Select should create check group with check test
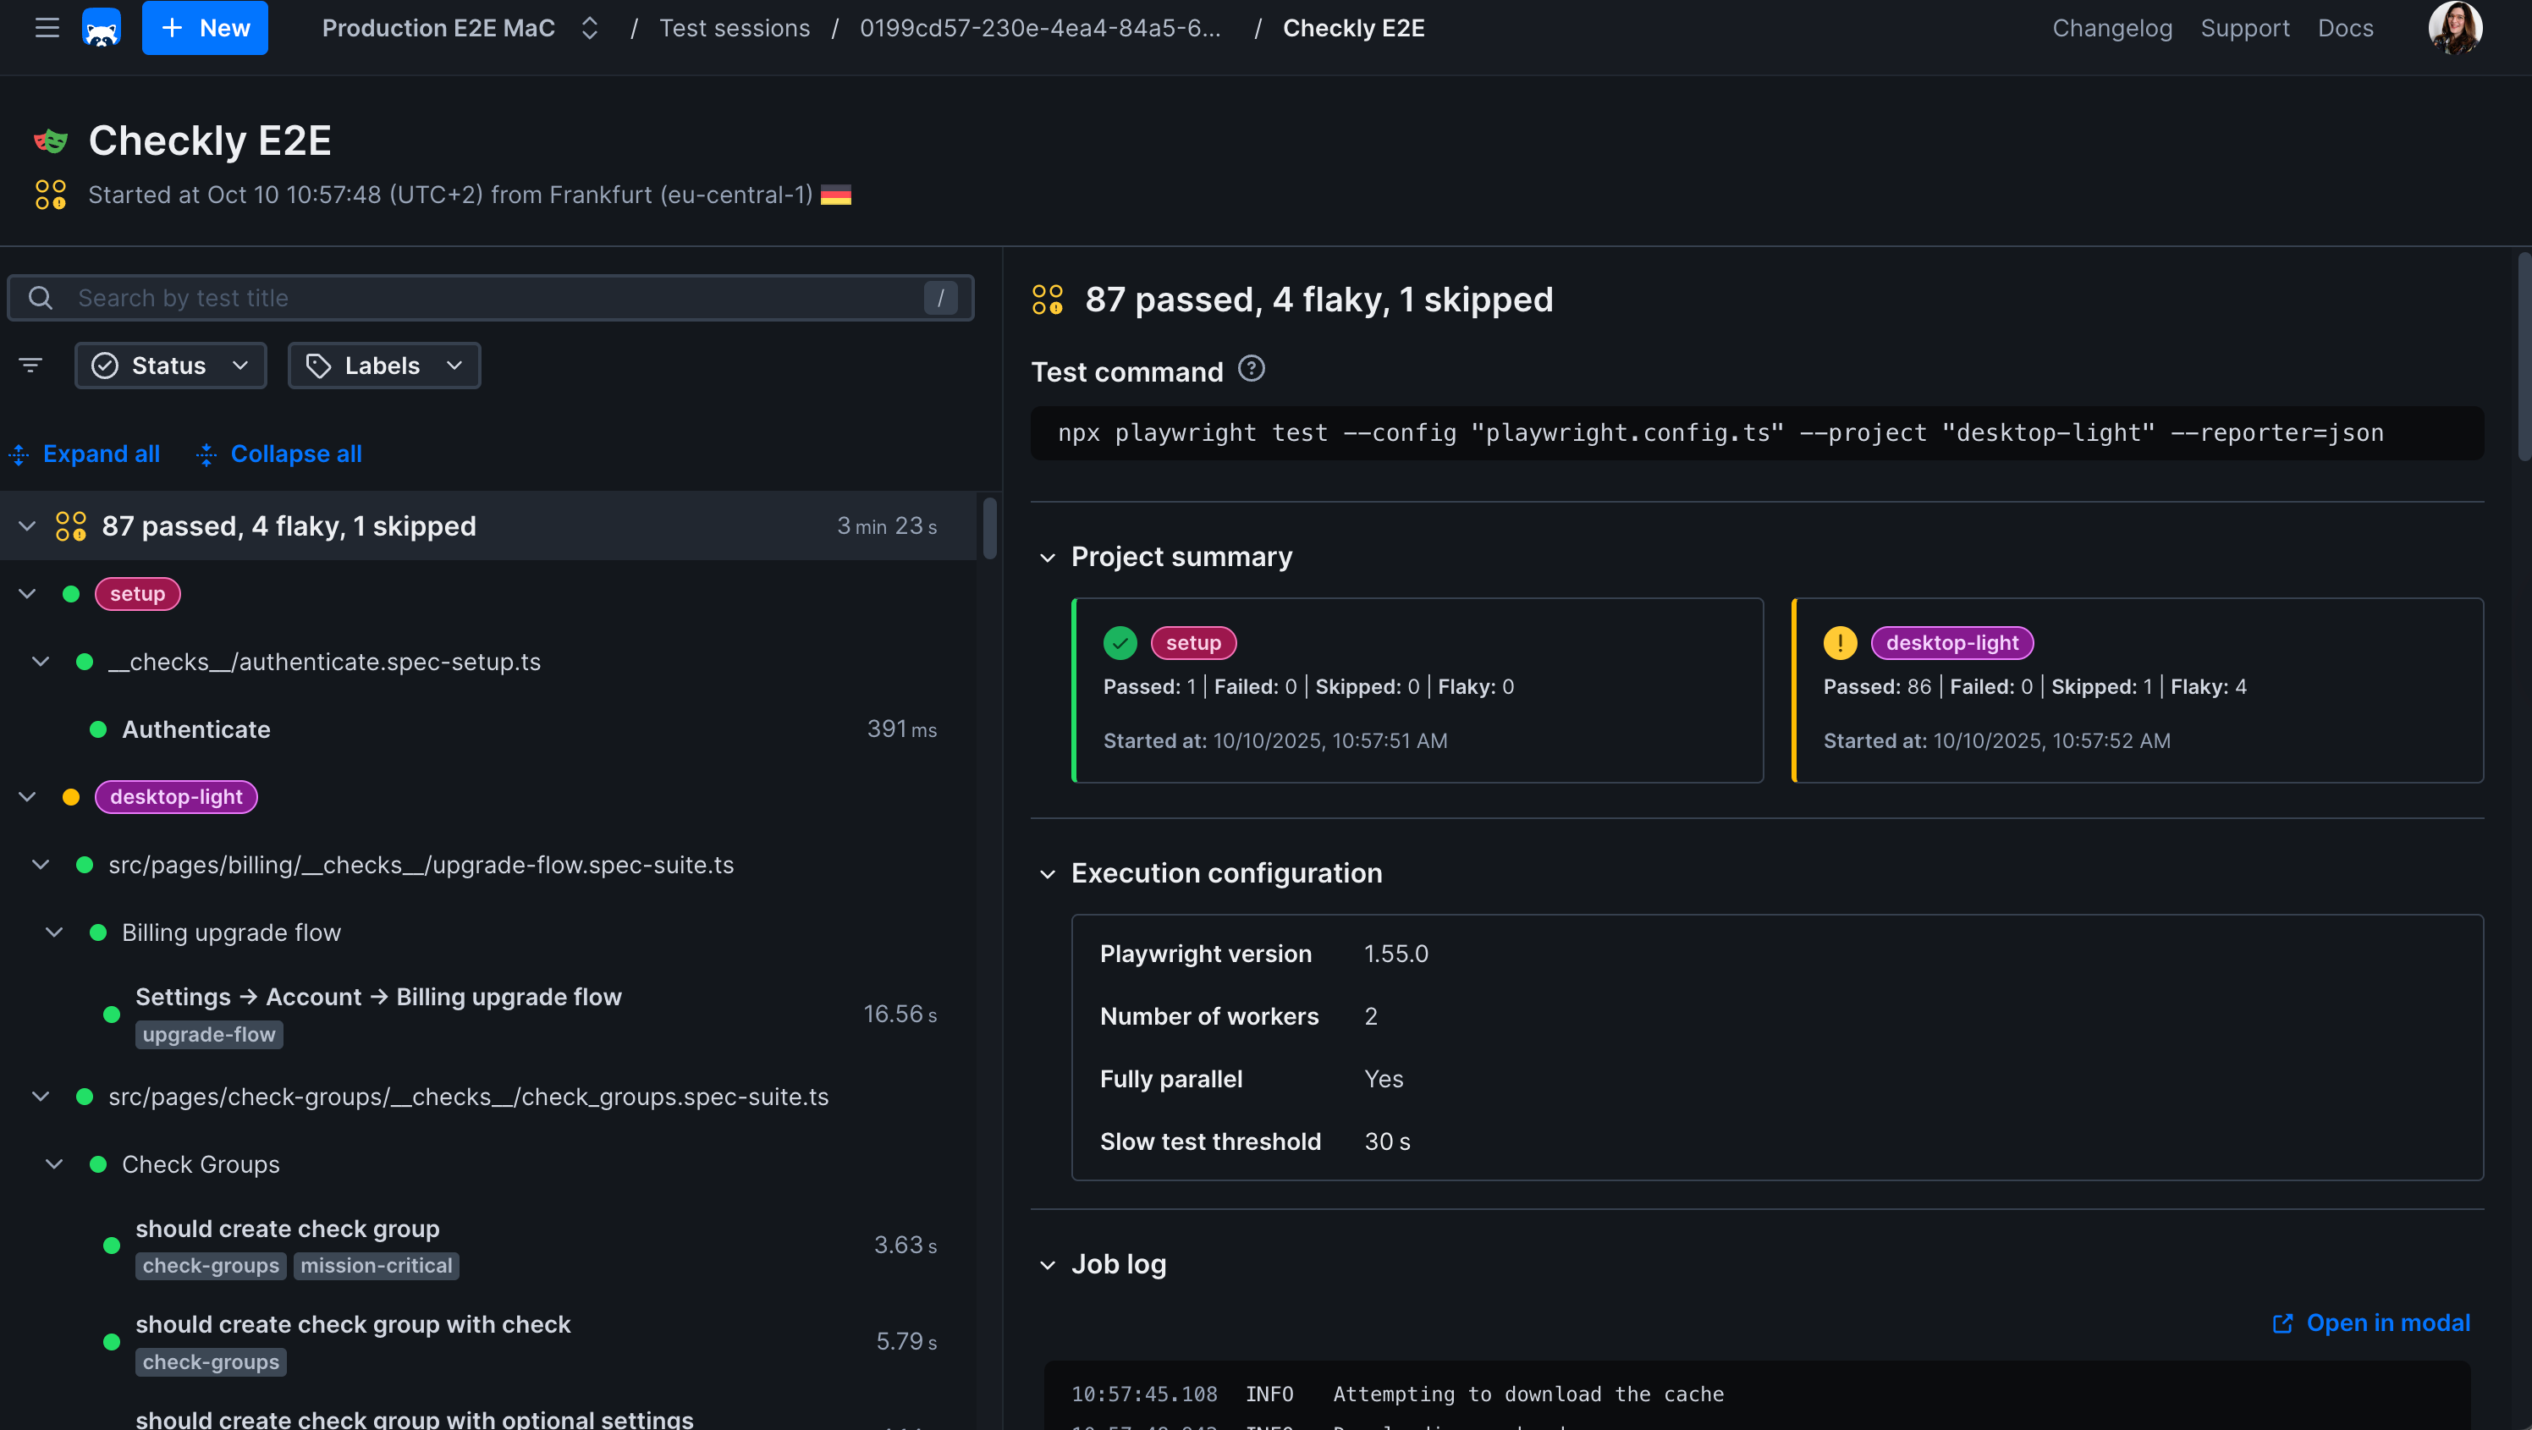This screenshot has height=1430, width=2532. coord(353,1325)
